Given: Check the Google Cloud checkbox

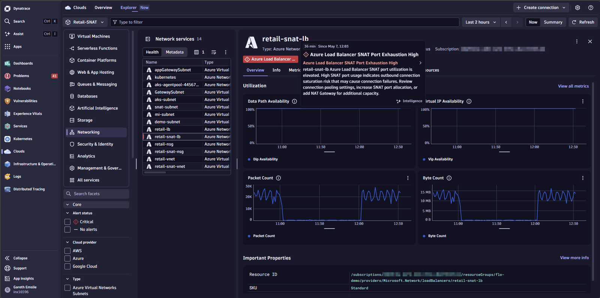Looking at the screenshot, I should coord(67,267).
